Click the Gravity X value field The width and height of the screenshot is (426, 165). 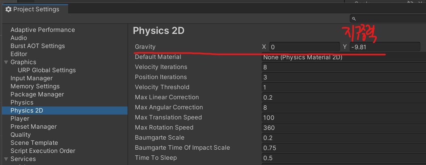[x=304, y=47]
